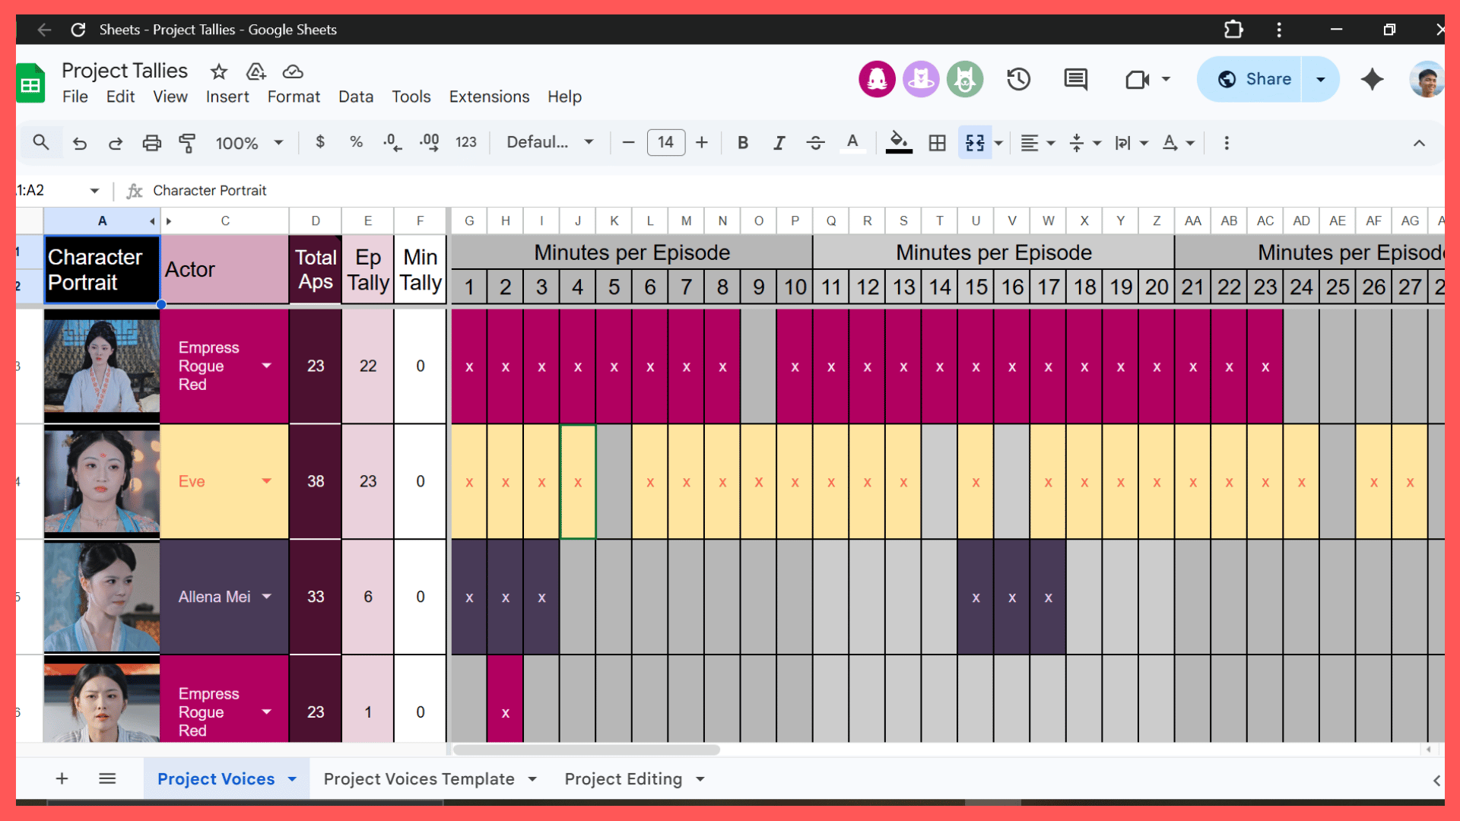Click the undo arrow icon
The image size is (1460, 821).
coord(80,143)
